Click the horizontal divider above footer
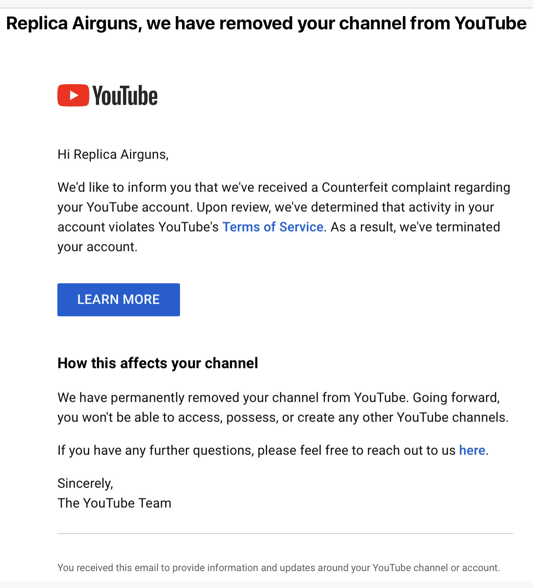This screenshot has width=533, height=588. [x=285, y=534]
